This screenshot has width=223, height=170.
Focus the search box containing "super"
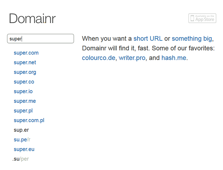41,39
